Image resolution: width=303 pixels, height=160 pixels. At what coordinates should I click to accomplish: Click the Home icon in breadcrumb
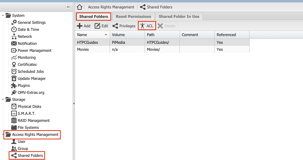click(x=80, y=7)
